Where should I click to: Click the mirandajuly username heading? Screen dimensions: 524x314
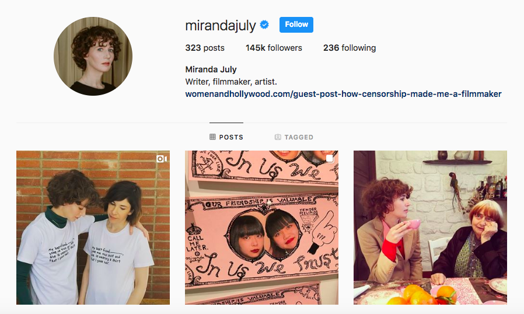point(221,26)
